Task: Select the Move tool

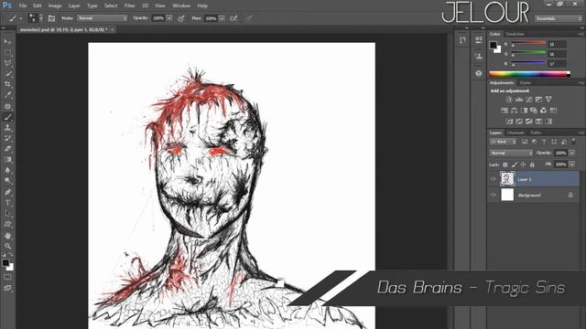Action: [7, 41]
